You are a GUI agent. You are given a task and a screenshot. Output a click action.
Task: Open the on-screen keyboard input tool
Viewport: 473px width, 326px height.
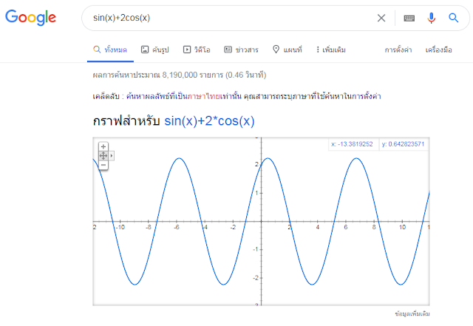pos(409,18)
